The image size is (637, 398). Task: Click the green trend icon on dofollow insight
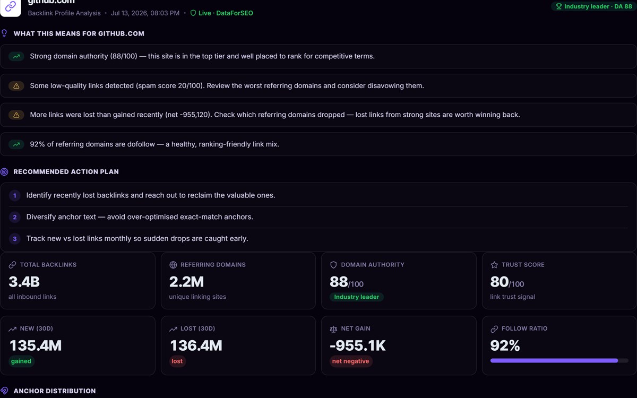(x=16, y=144)
